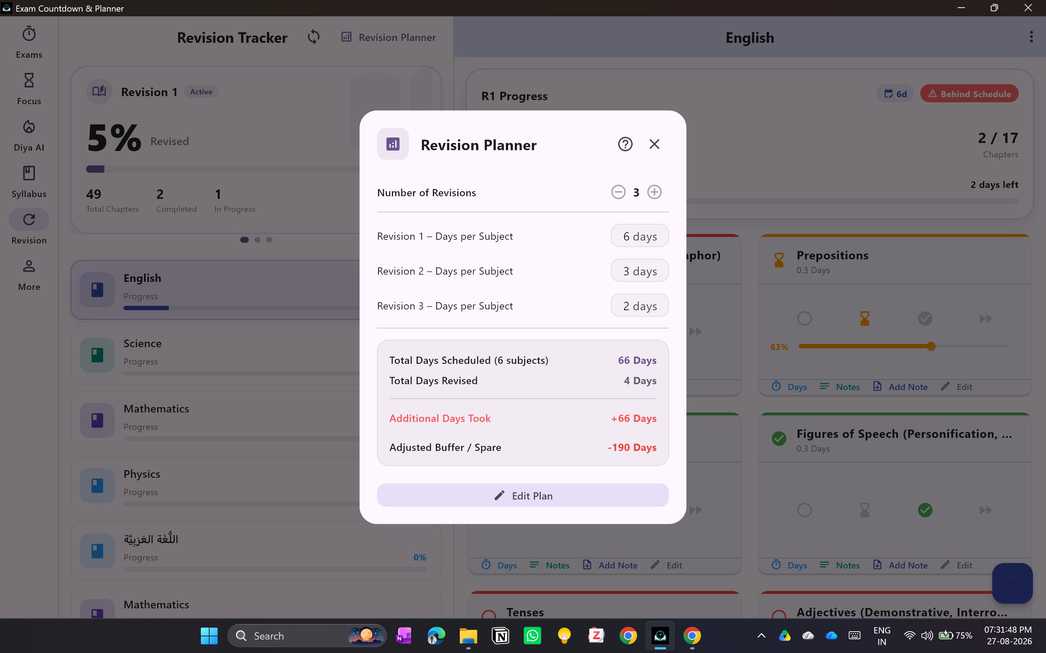Viewport: 1046px width, 653px height.
Task: Open Days for the Prepositions card
Action: [x=789, y=386]
